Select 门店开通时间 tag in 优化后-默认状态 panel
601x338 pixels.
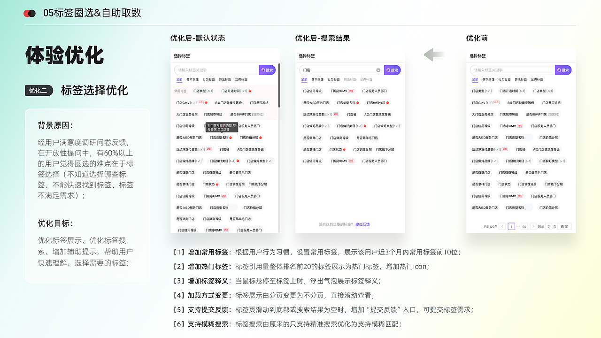click(x=236, y=91)
